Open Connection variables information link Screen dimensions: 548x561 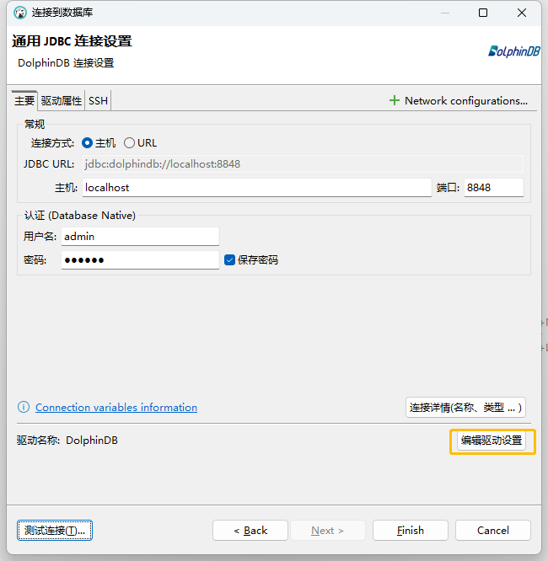116,408
